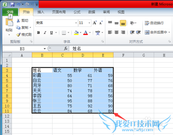This screenshot has width=173, height=135.
Task: Select the cell containing 张三
Action: click(42, 101)
